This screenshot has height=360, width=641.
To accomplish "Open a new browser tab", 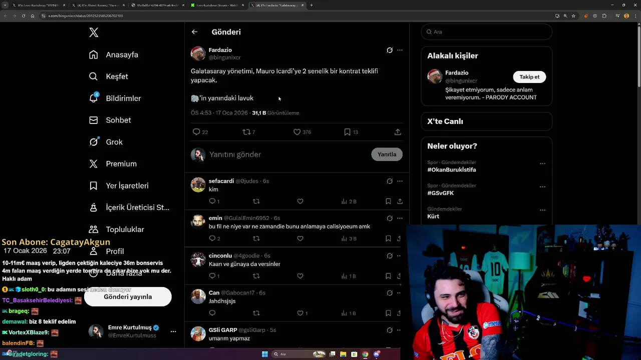I will (311, 5).
